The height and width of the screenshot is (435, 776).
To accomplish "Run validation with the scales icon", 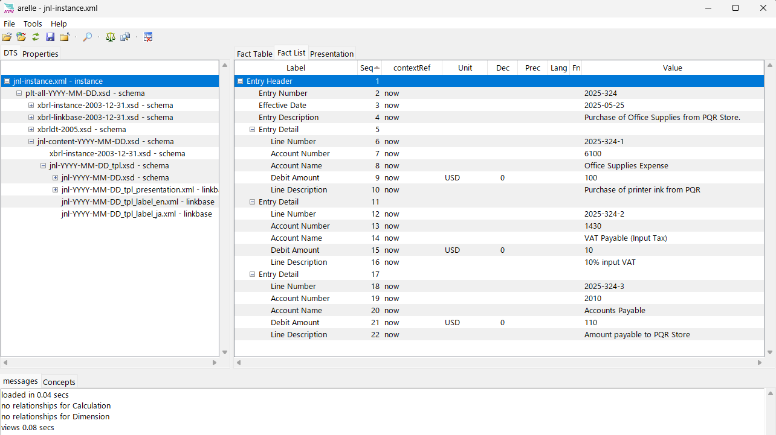I will click(110, 37).
